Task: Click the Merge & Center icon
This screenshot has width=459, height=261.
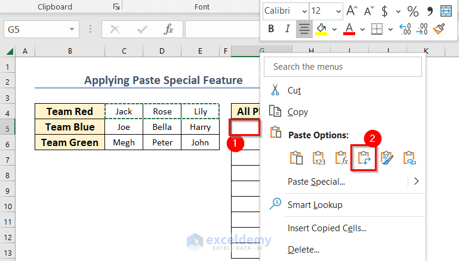Action: coord(445,11)
